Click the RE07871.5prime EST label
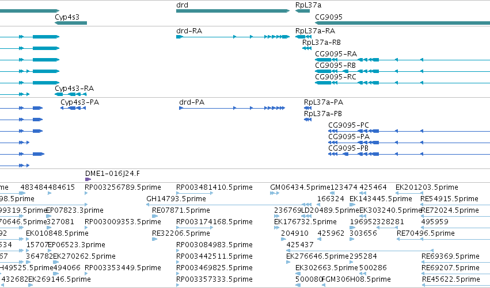 181,210
